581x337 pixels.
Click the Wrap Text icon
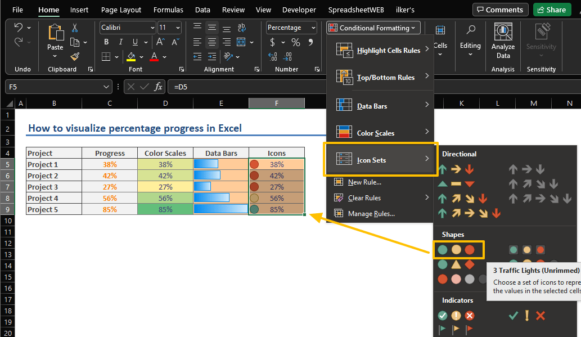242,28
